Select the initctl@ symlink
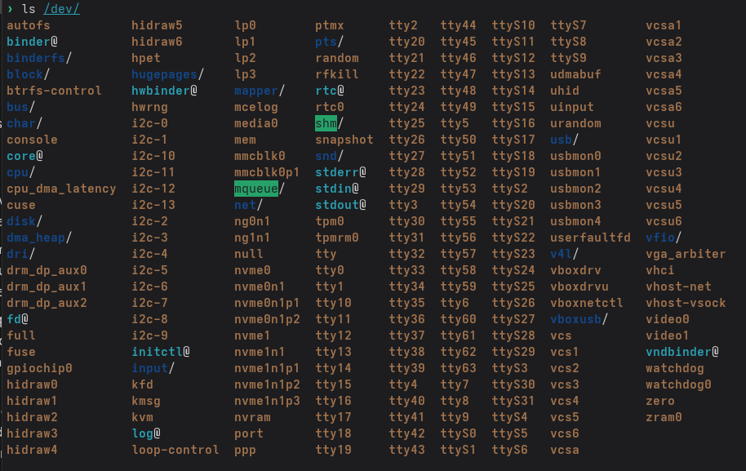The width and height of the screenshot is (746, 471). [161, 352]
